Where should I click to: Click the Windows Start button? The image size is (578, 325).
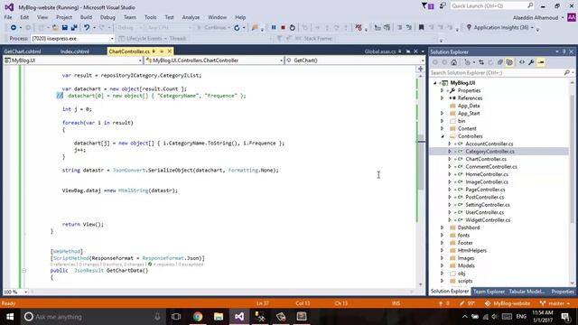pos(10,317)
